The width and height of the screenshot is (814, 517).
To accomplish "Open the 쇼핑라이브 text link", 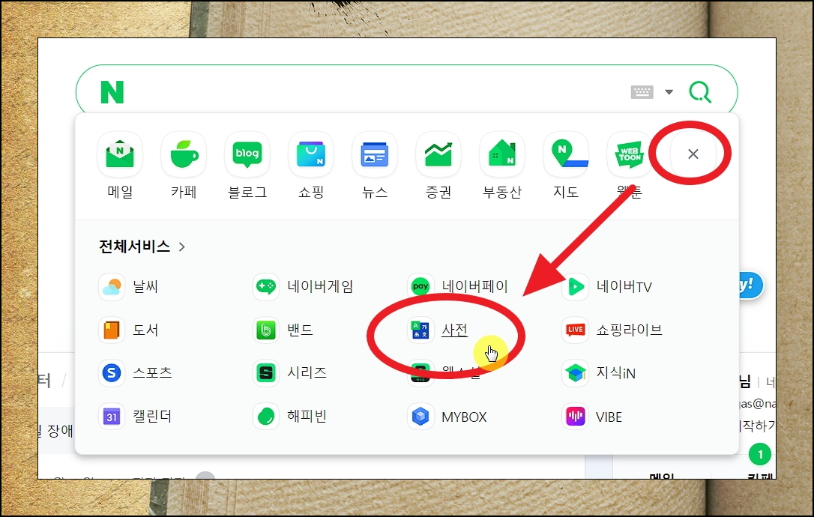I will click(629, 330).
